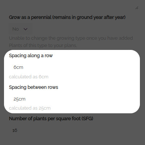
Task: Click the '16' value under the SFG label
Action: 15,130
